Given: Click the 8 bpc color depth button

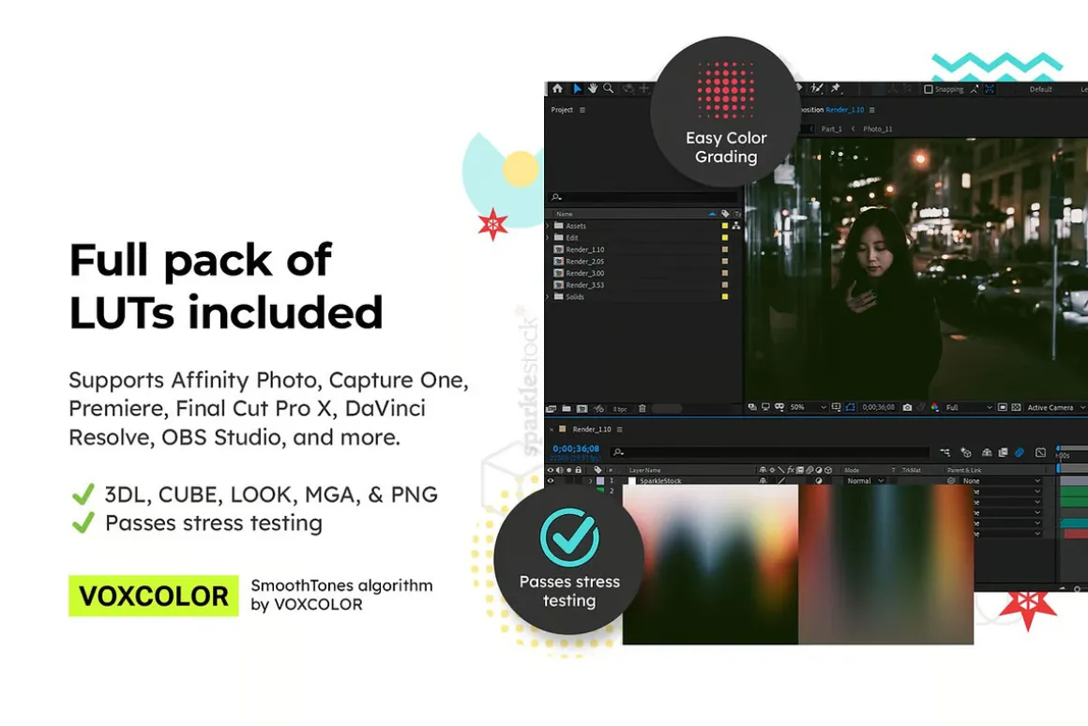Looking at the screenshot, I should [x=620, y=409].
